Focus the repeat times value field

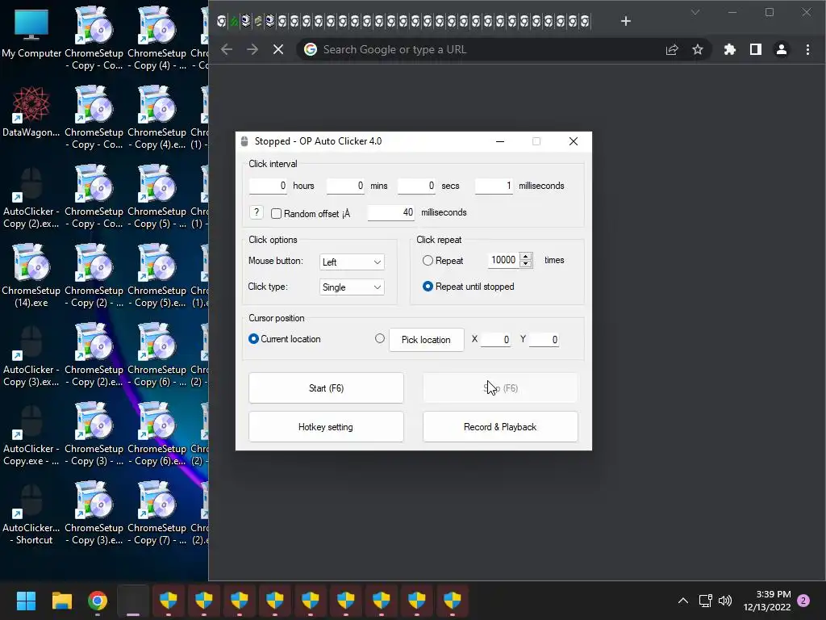(x=503, y=260)
